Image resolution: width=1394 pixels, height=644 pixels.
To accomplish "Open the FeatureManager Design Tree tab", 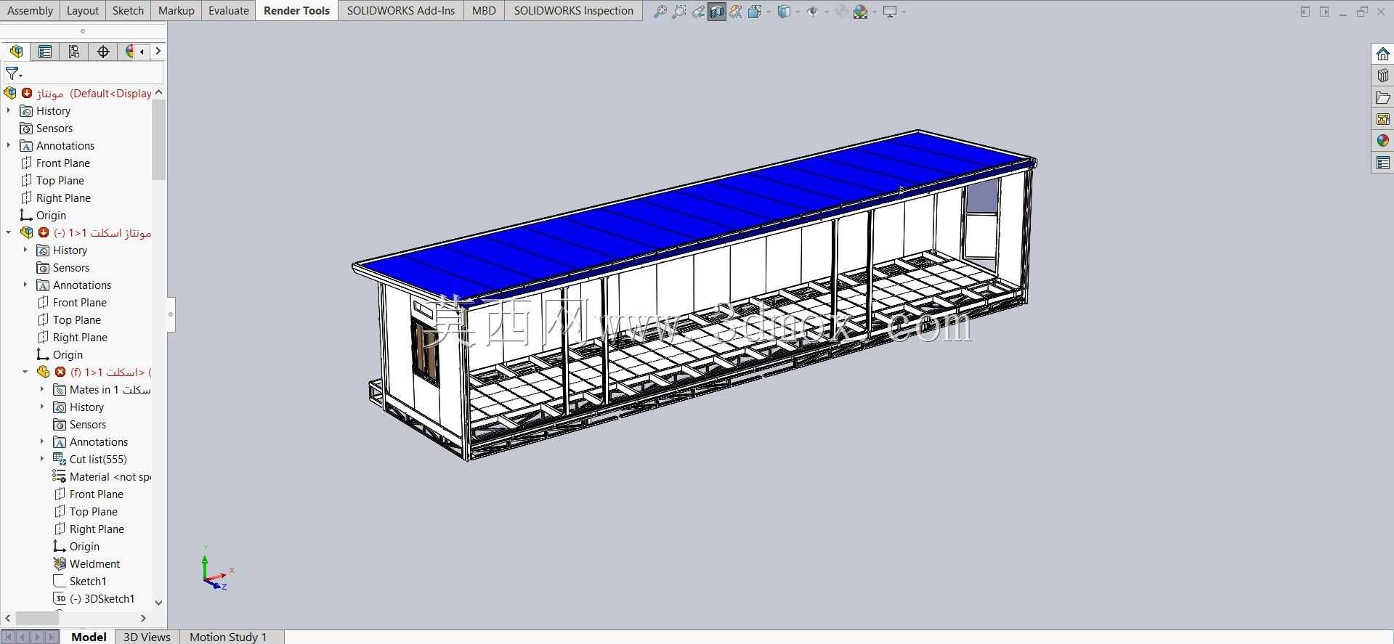I will point(16,52).
